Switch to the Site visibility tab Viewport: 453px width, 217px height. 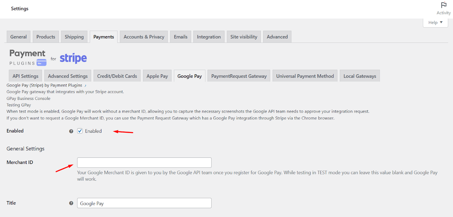(244, 37)
